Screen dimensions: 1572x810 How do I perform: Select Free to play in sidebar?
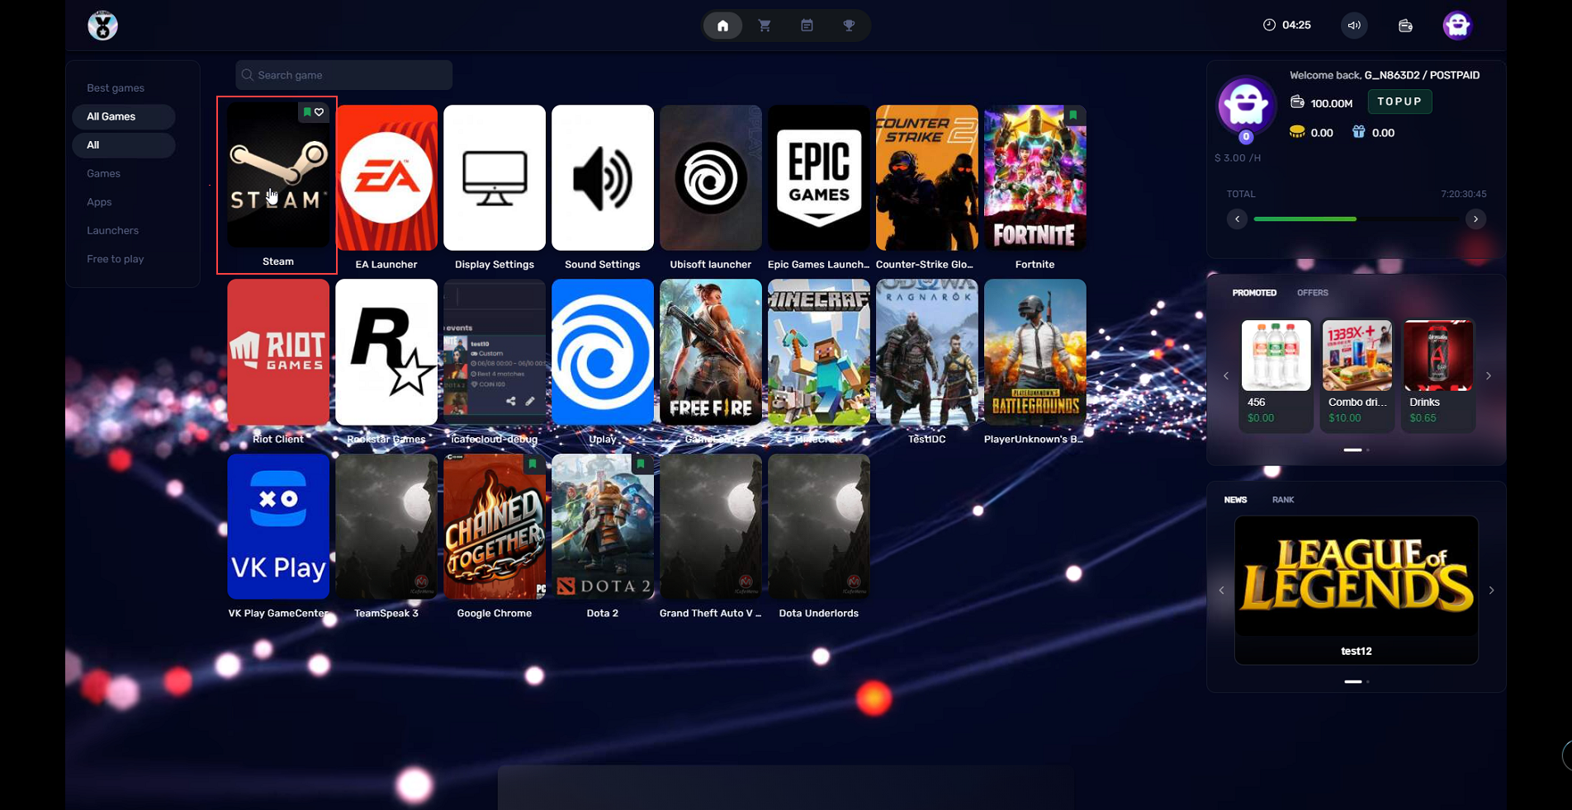point(116,259)
